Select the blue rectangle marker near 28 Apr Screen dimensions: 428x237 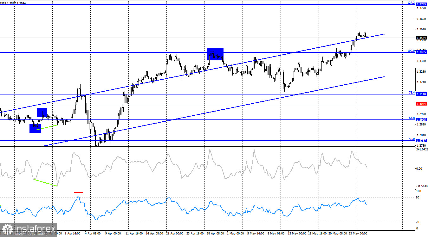click(215, 54)
